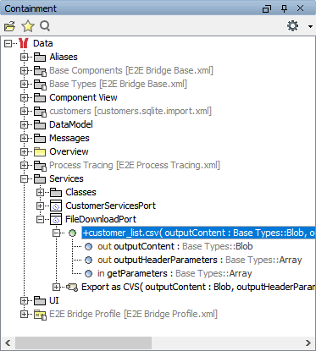
Task: Expand the CustomerServicesPort node
Action: coord(40,206)
